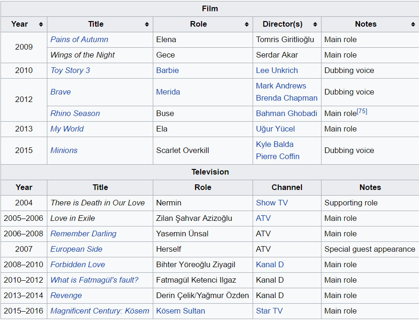Screen dimensions: 419x321
Task: Click the Kösem Sultan role link
Action: (x=180, y=311)
